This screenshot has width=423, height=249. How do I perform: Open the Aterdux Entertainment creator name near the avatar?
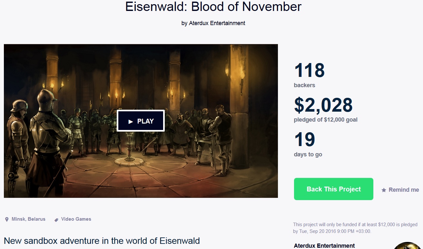point(324,246)
